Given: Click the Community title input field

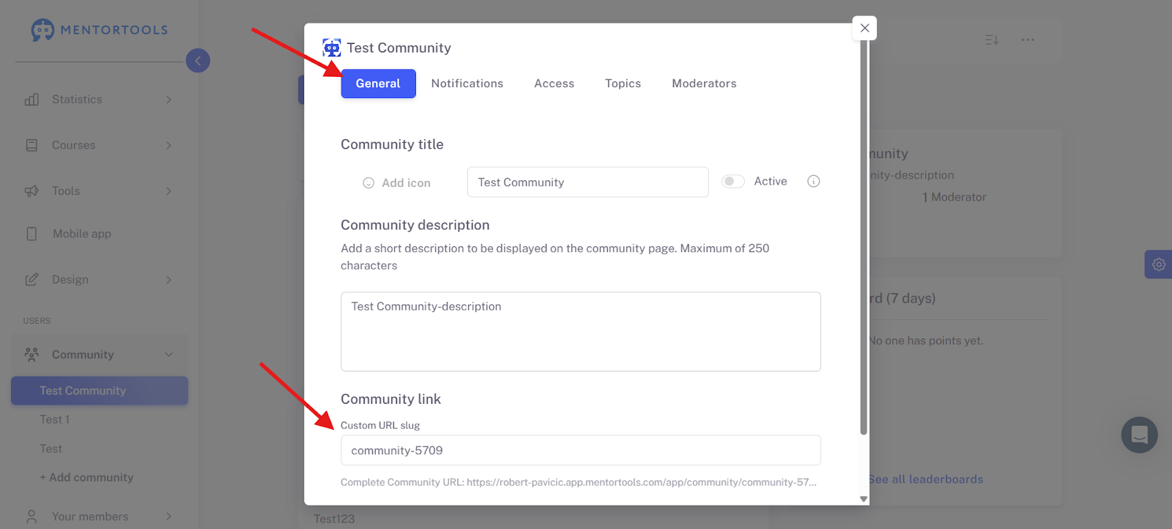Looking at the screenshot, I should (588, 182).
